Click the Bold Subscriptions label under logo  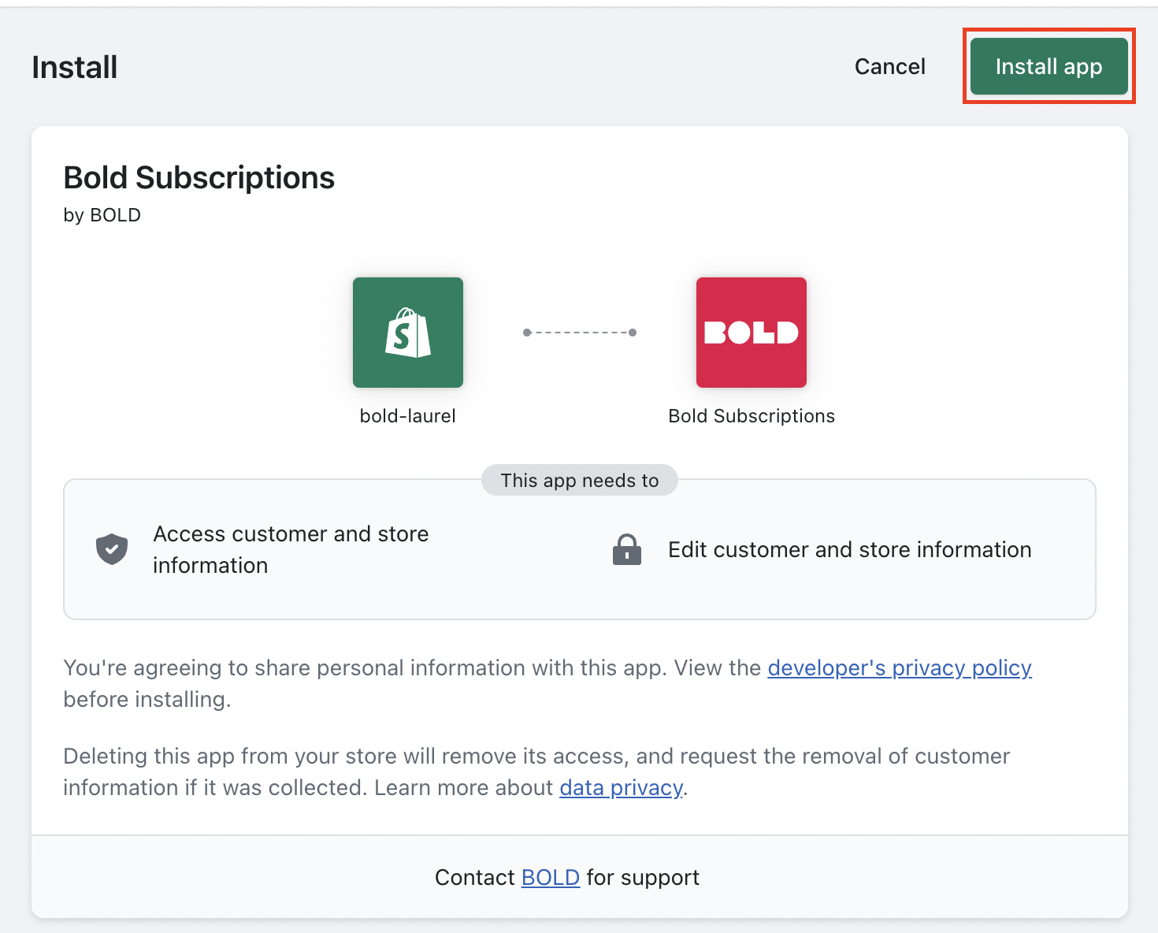(x=752, y=416)
